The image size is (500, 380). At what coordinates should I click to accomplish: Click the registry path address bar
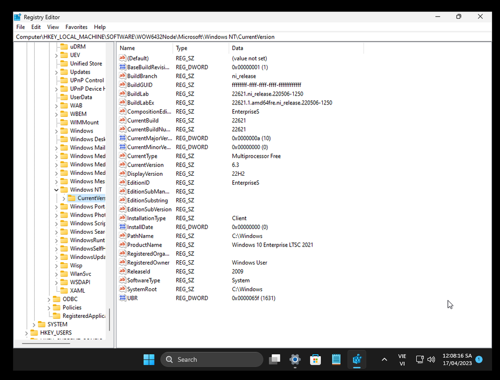pos(252,37)
